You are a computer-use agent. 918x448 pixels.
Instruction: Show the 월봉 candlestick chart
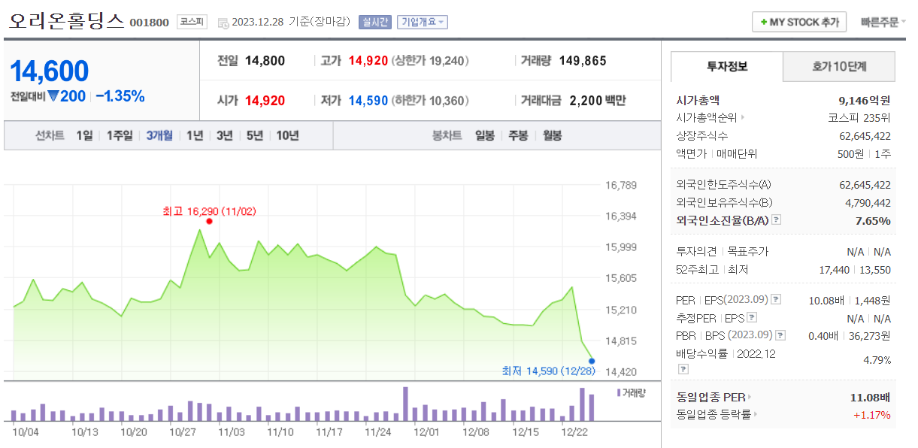(x=552, y=135)
